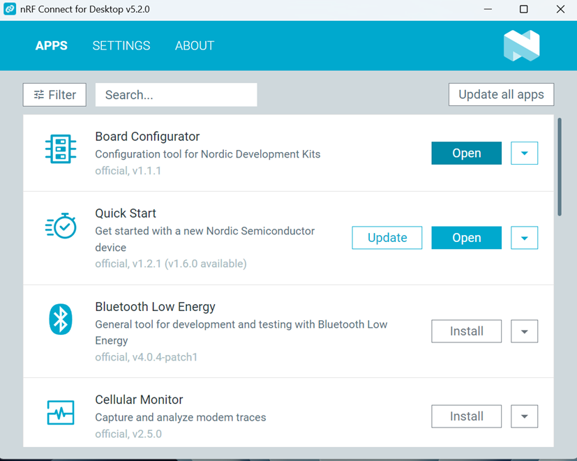The width and height of the screenshot is (577, 461).
Task: Expand the Quick Start dropdown arrow
Action: point(524,238)
